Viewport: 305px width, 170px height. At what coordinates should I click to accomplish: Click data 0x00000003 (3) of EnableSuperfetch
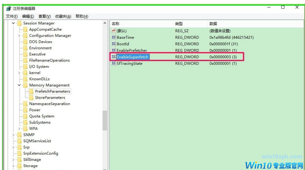223,57
